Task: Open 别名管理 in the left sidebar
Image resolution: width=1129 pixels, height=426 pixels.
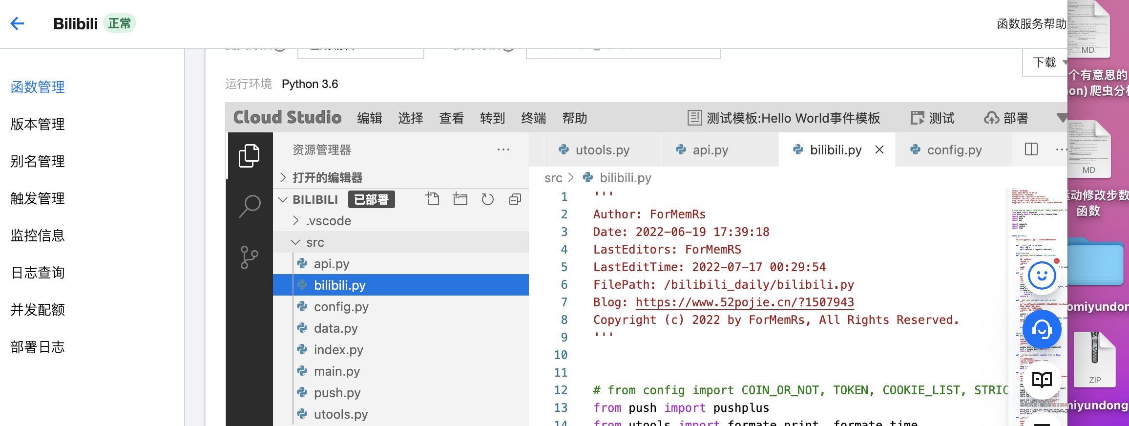Action: coord(38,161)
